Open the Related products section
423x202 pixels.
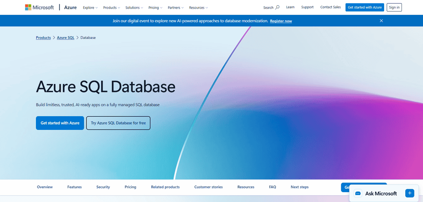tap(165, 187)
